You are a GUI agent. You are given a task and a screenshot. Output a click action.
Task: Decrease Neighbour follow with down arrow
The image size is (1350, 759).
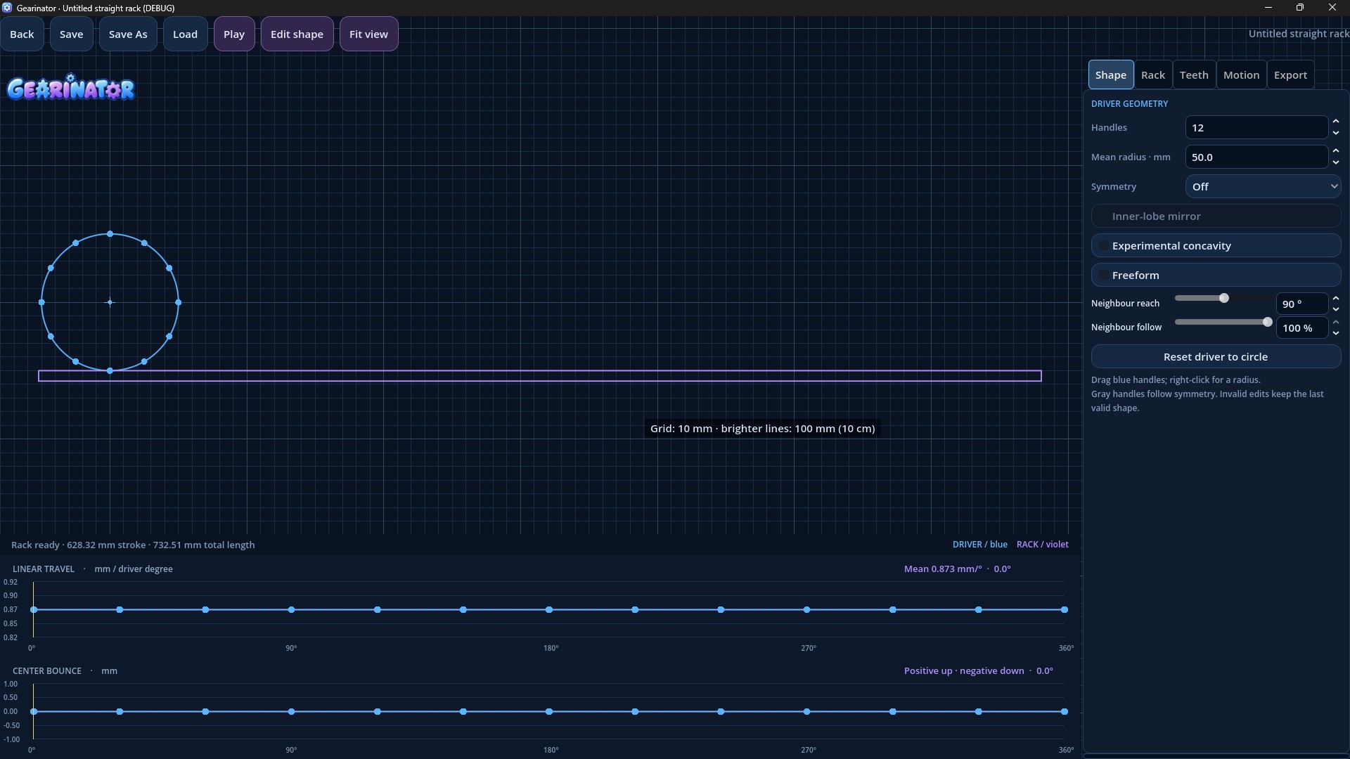[1336, 333]
